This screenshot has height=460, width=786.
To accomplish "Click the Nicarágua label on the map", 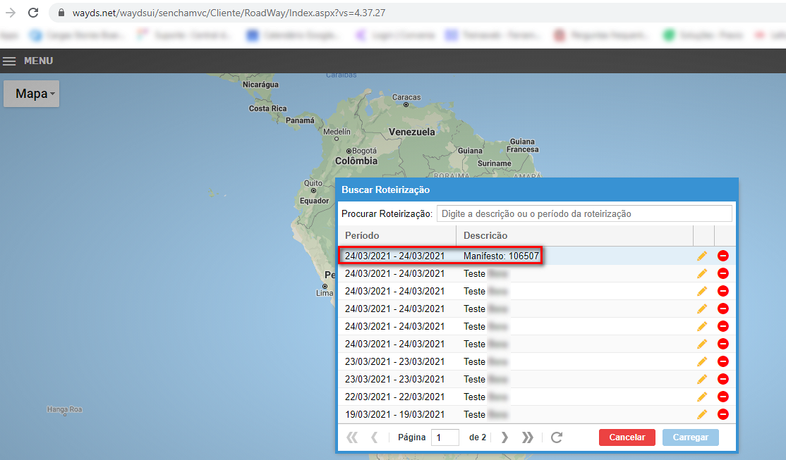I will coord(260,85).
